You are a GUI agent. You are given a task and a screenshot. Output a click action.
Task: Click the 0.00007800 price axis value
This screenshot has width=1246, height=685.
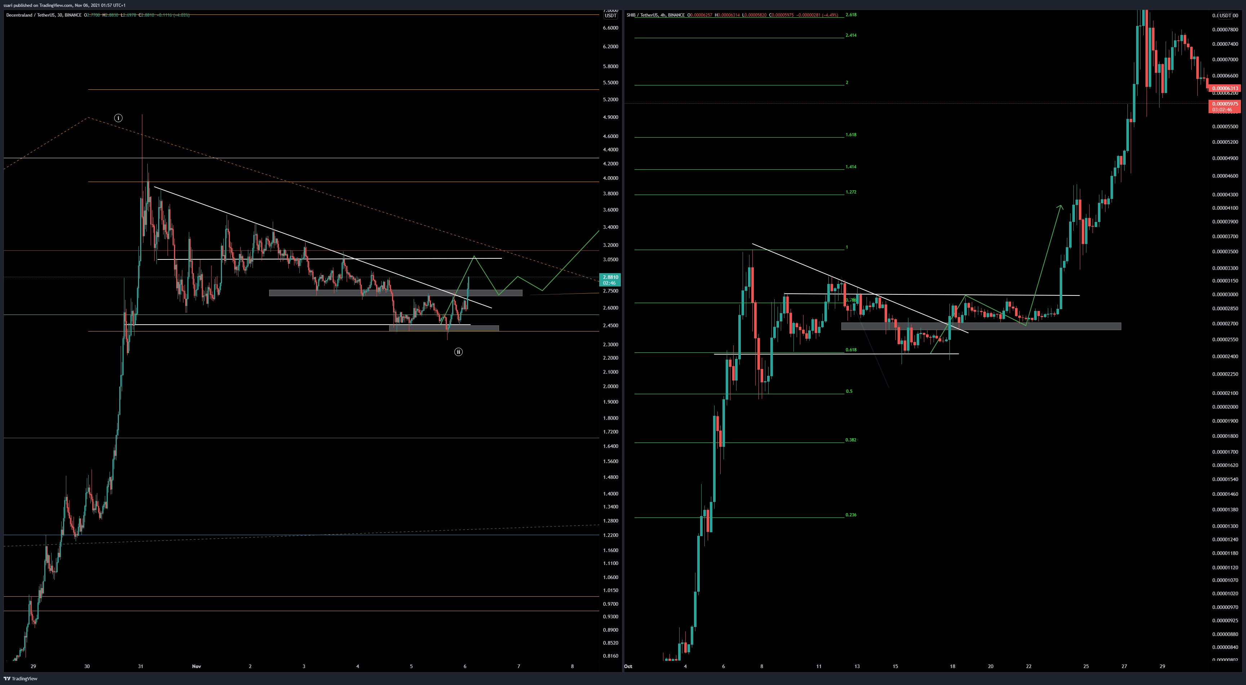click(x=1225, y=30)
